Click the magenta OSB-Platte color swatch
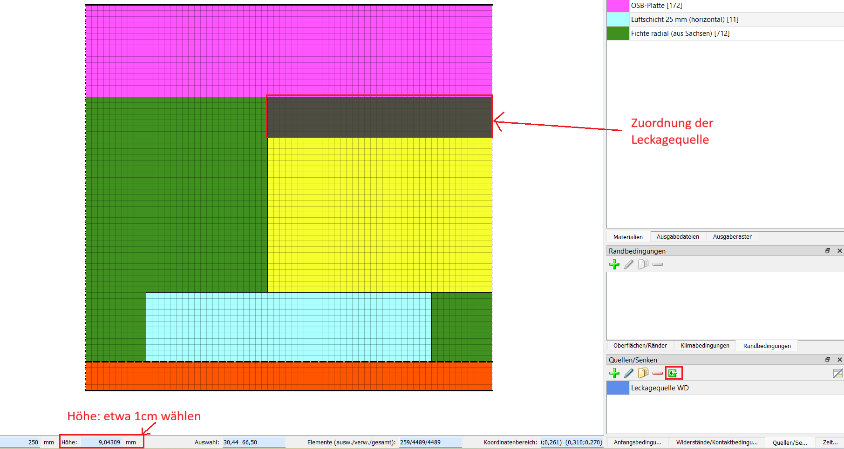 coord(618,6)
